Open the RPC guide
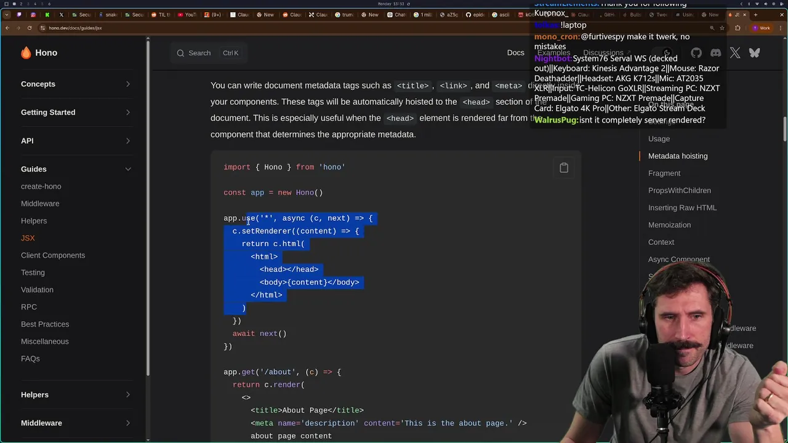 pos(29,307)
